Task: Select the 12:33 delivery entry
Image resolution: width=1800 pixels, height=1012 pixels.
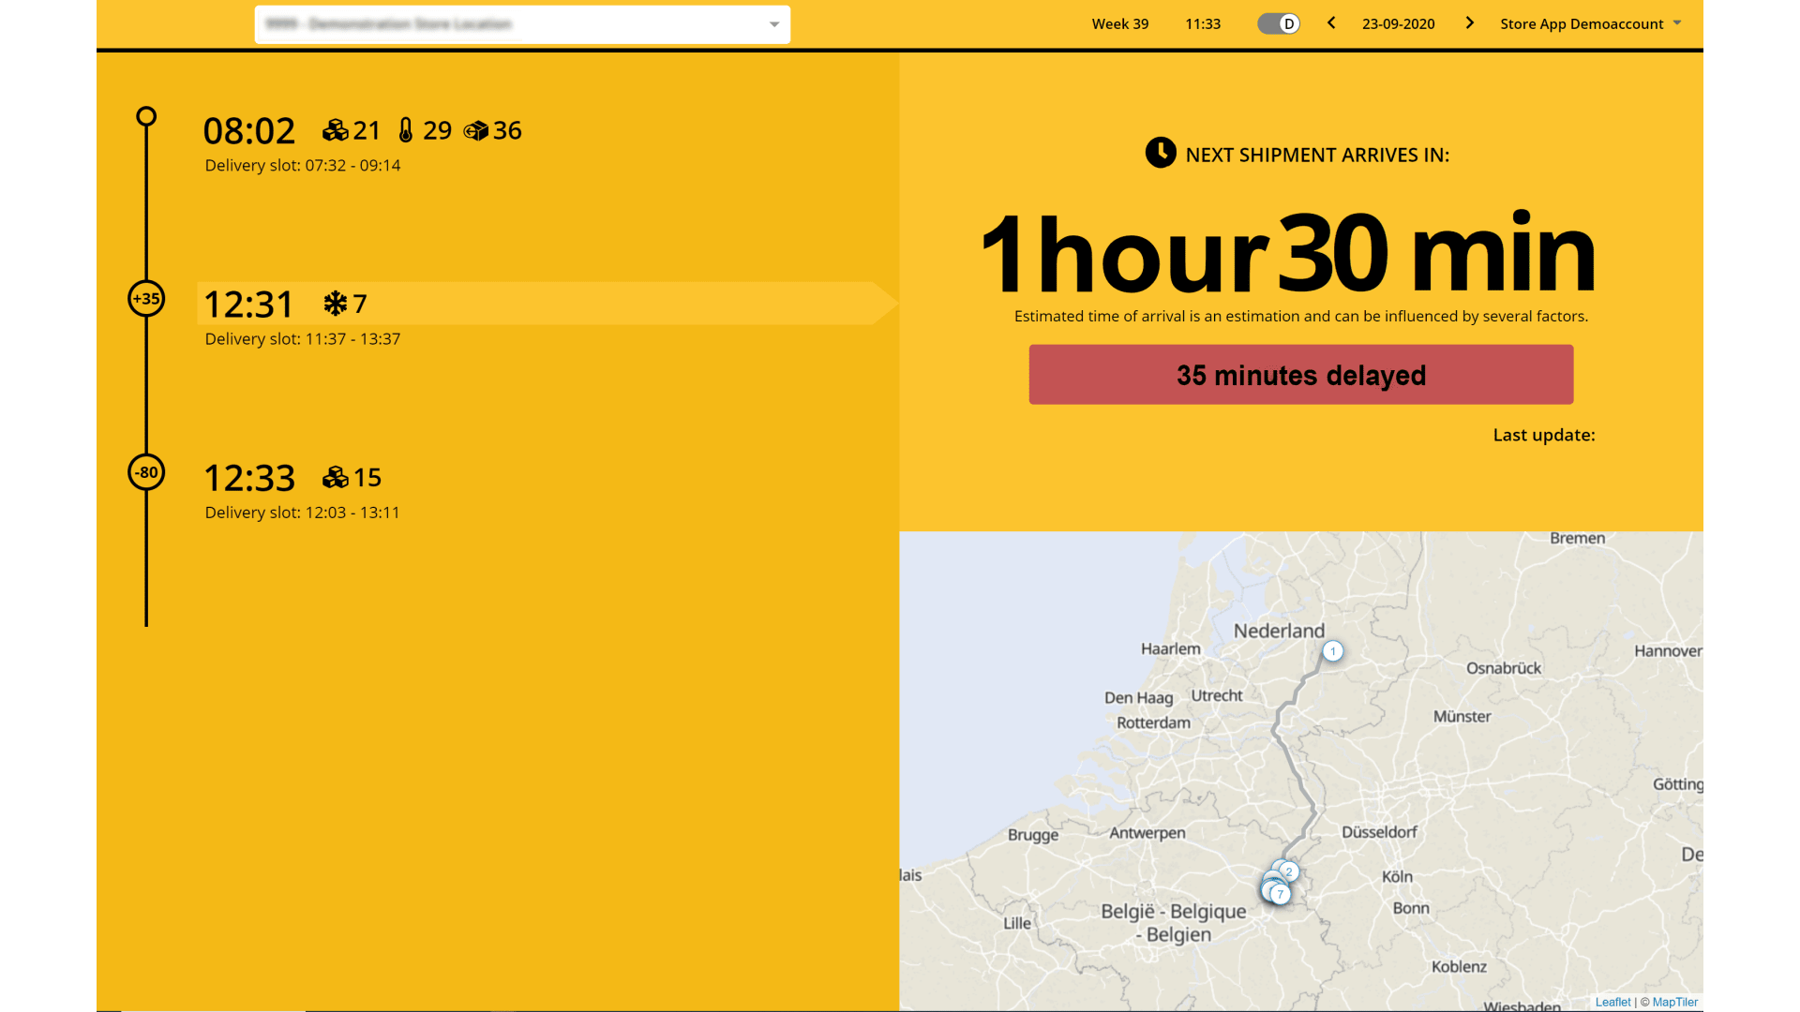Action: pos(249,479)
